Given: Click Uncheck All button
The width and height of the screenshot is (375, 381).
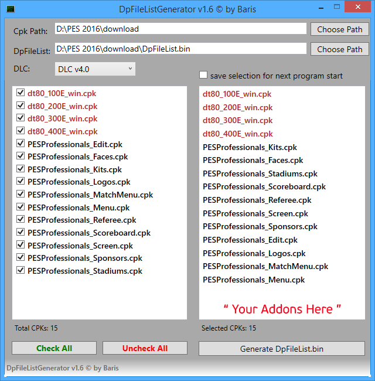Looking at the screenshot, I should (x=145, y=348).
